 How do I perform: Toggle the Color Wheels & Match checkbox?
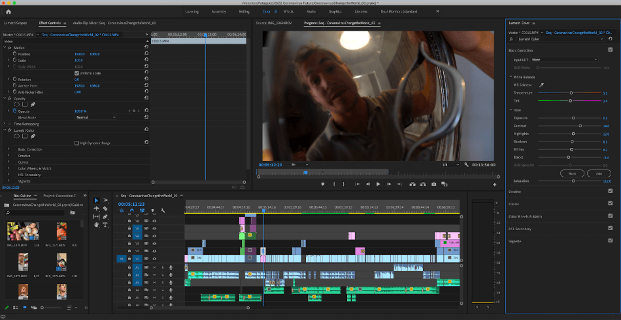click(611, 216)
